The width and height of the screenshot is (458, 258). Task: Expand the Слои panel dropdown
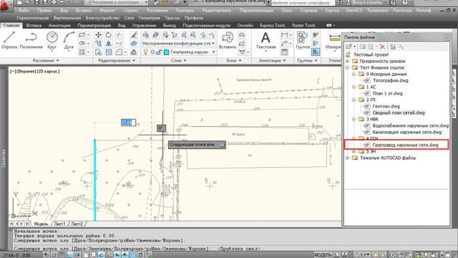tap(178, 60)
